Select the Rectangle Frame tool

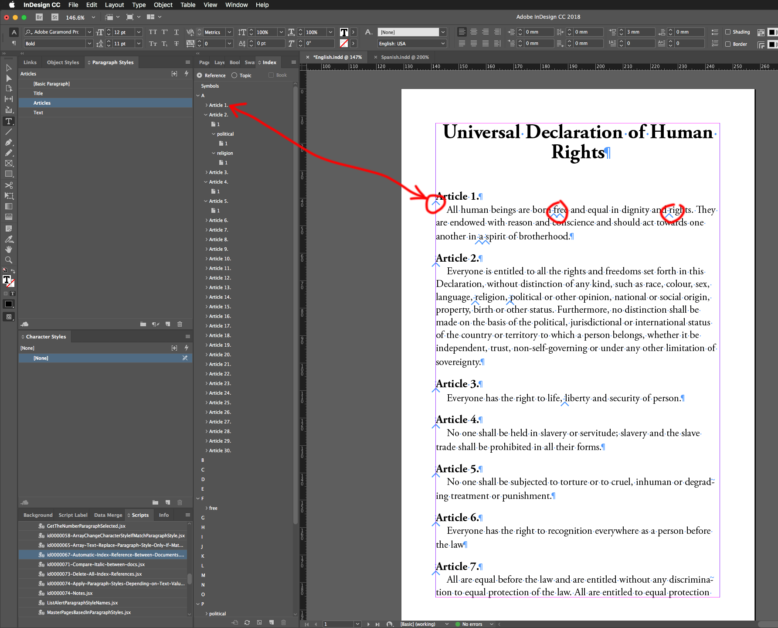point(9,163)
